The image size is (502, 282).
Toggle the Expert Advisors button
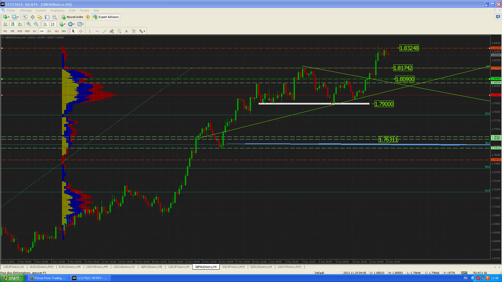tap(106, 17)
